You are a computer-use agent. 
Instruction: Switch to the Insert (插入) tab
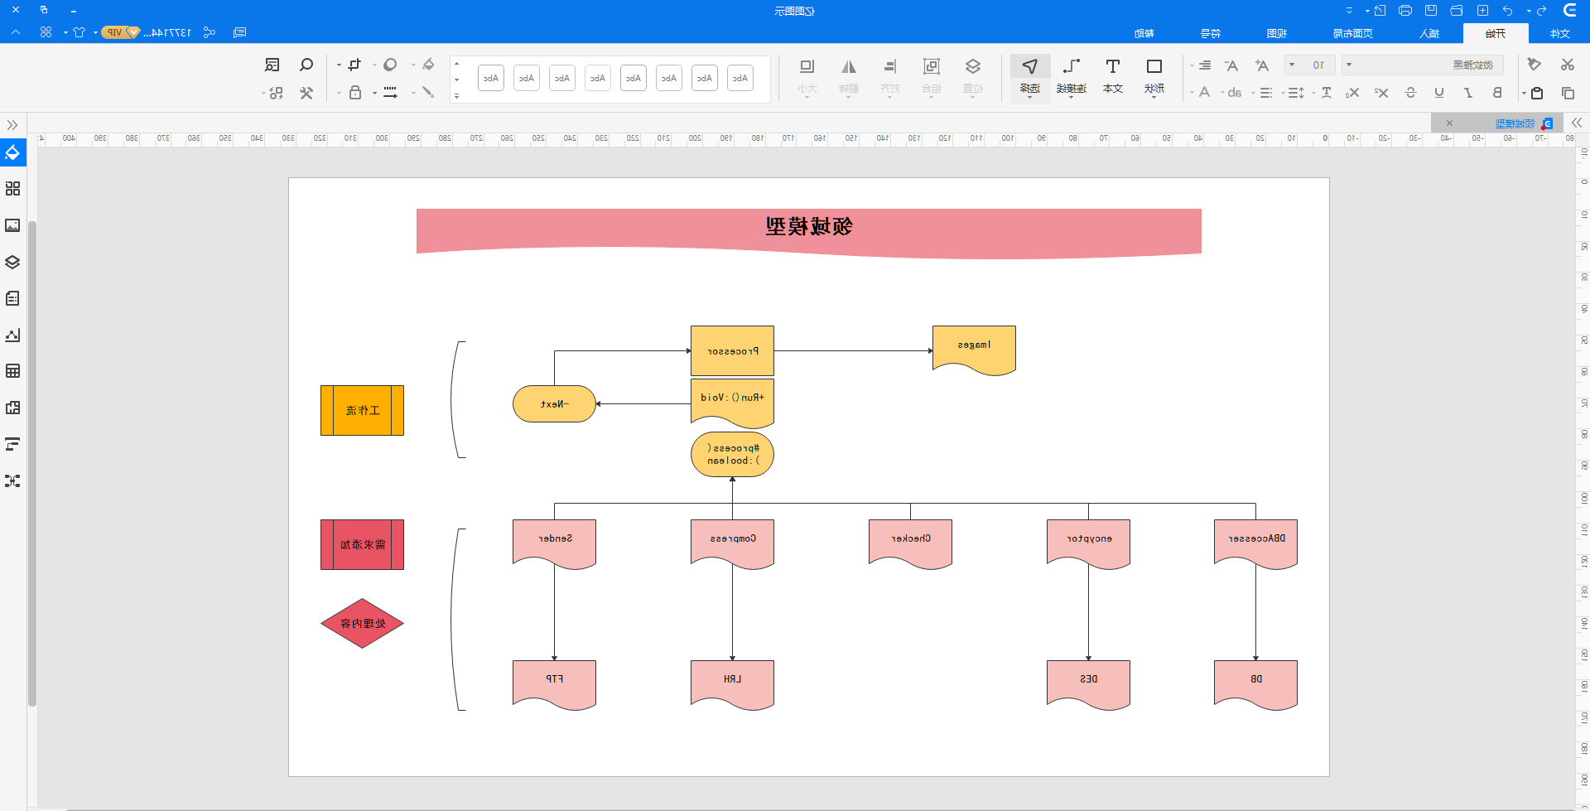(1429, 33)
